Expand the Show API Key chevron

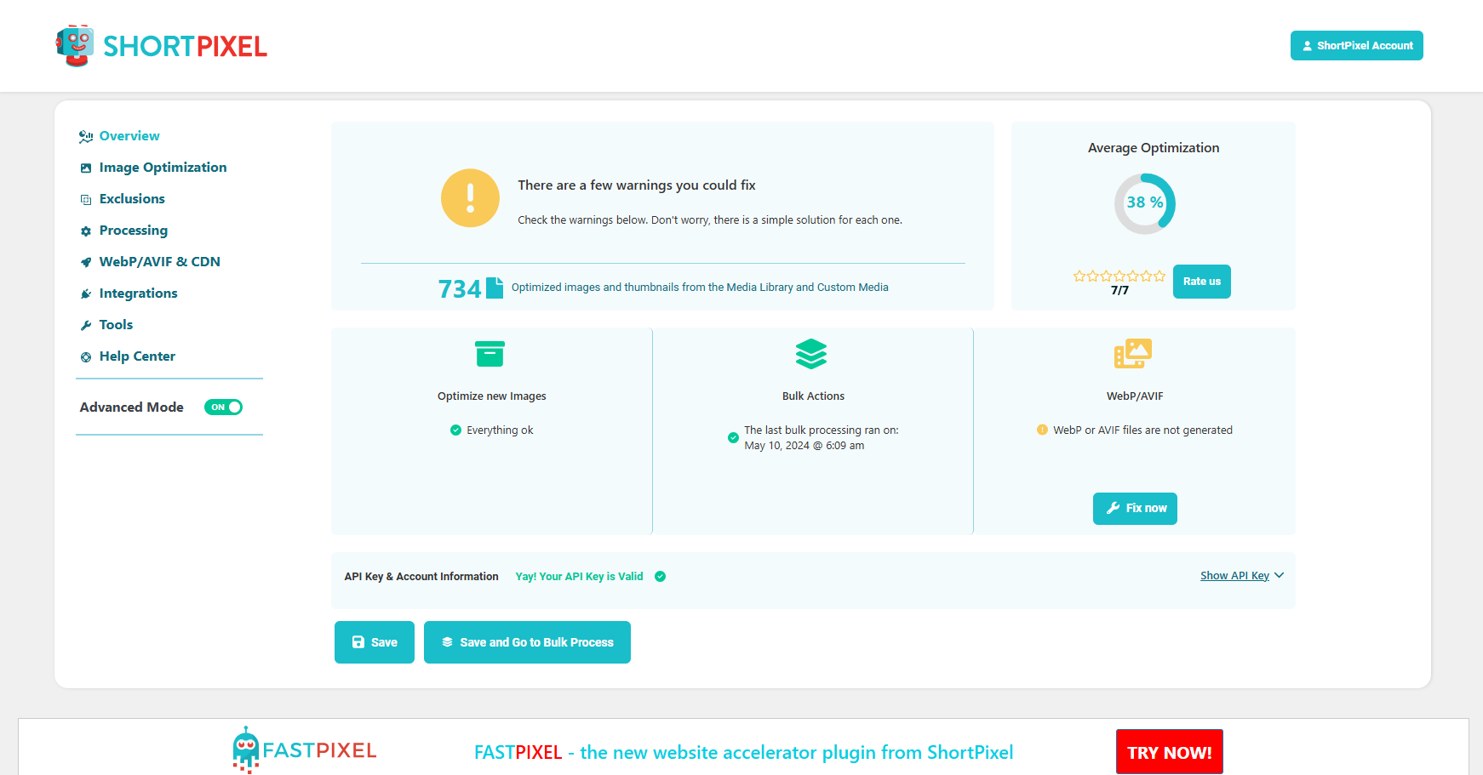tap(1279, 576)
